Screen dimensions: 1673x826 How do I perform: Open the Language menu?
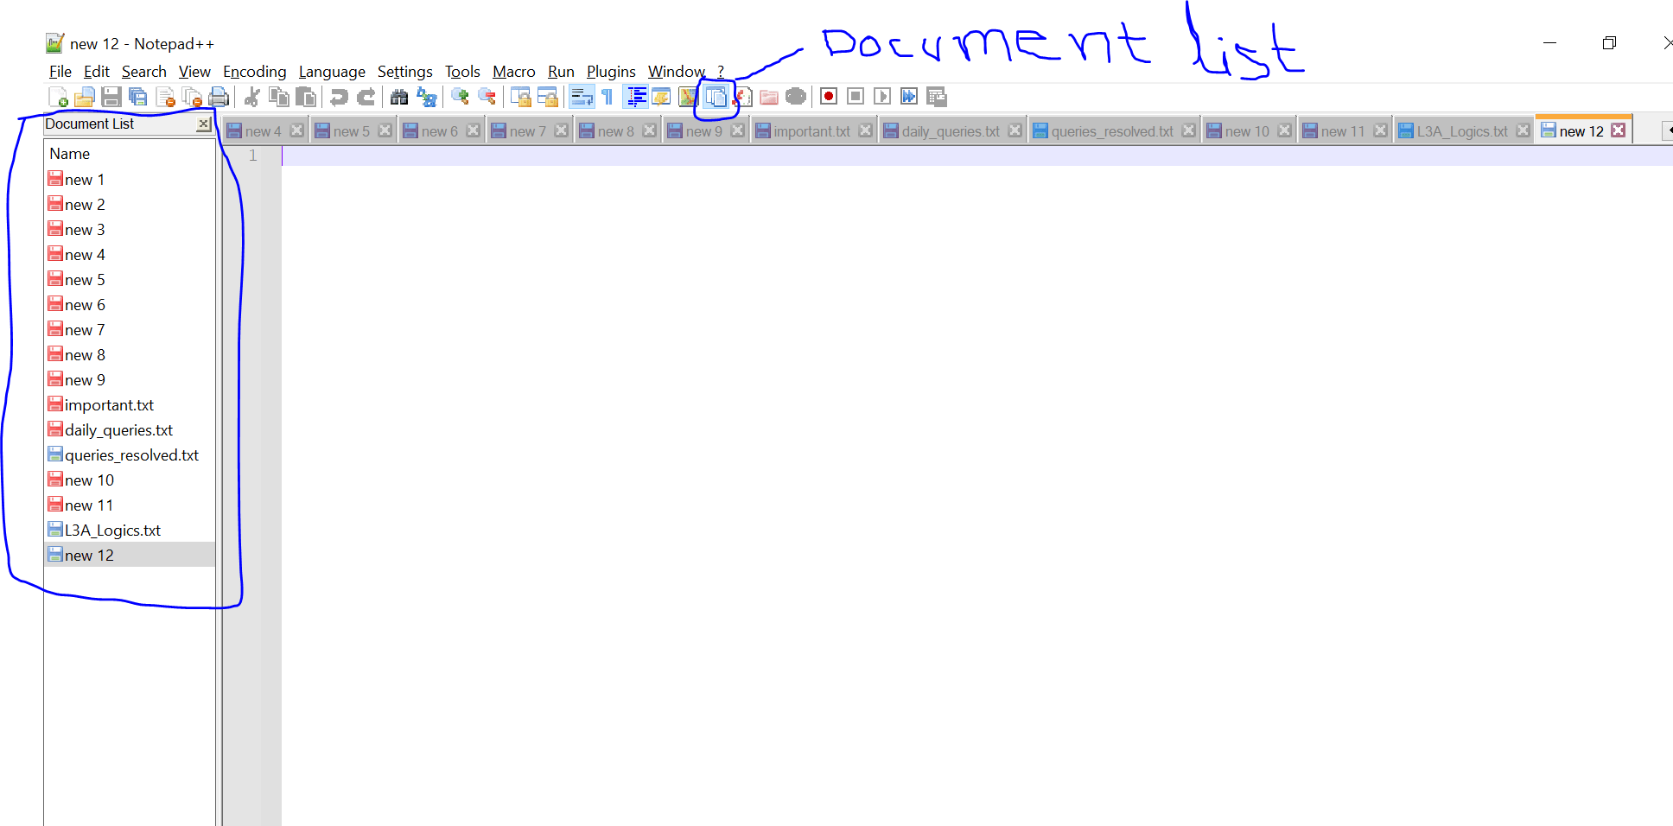pos(332,72)
